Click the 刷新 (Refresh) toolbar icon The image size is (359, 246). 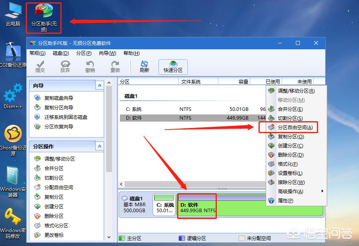click(x=144, y=66)
